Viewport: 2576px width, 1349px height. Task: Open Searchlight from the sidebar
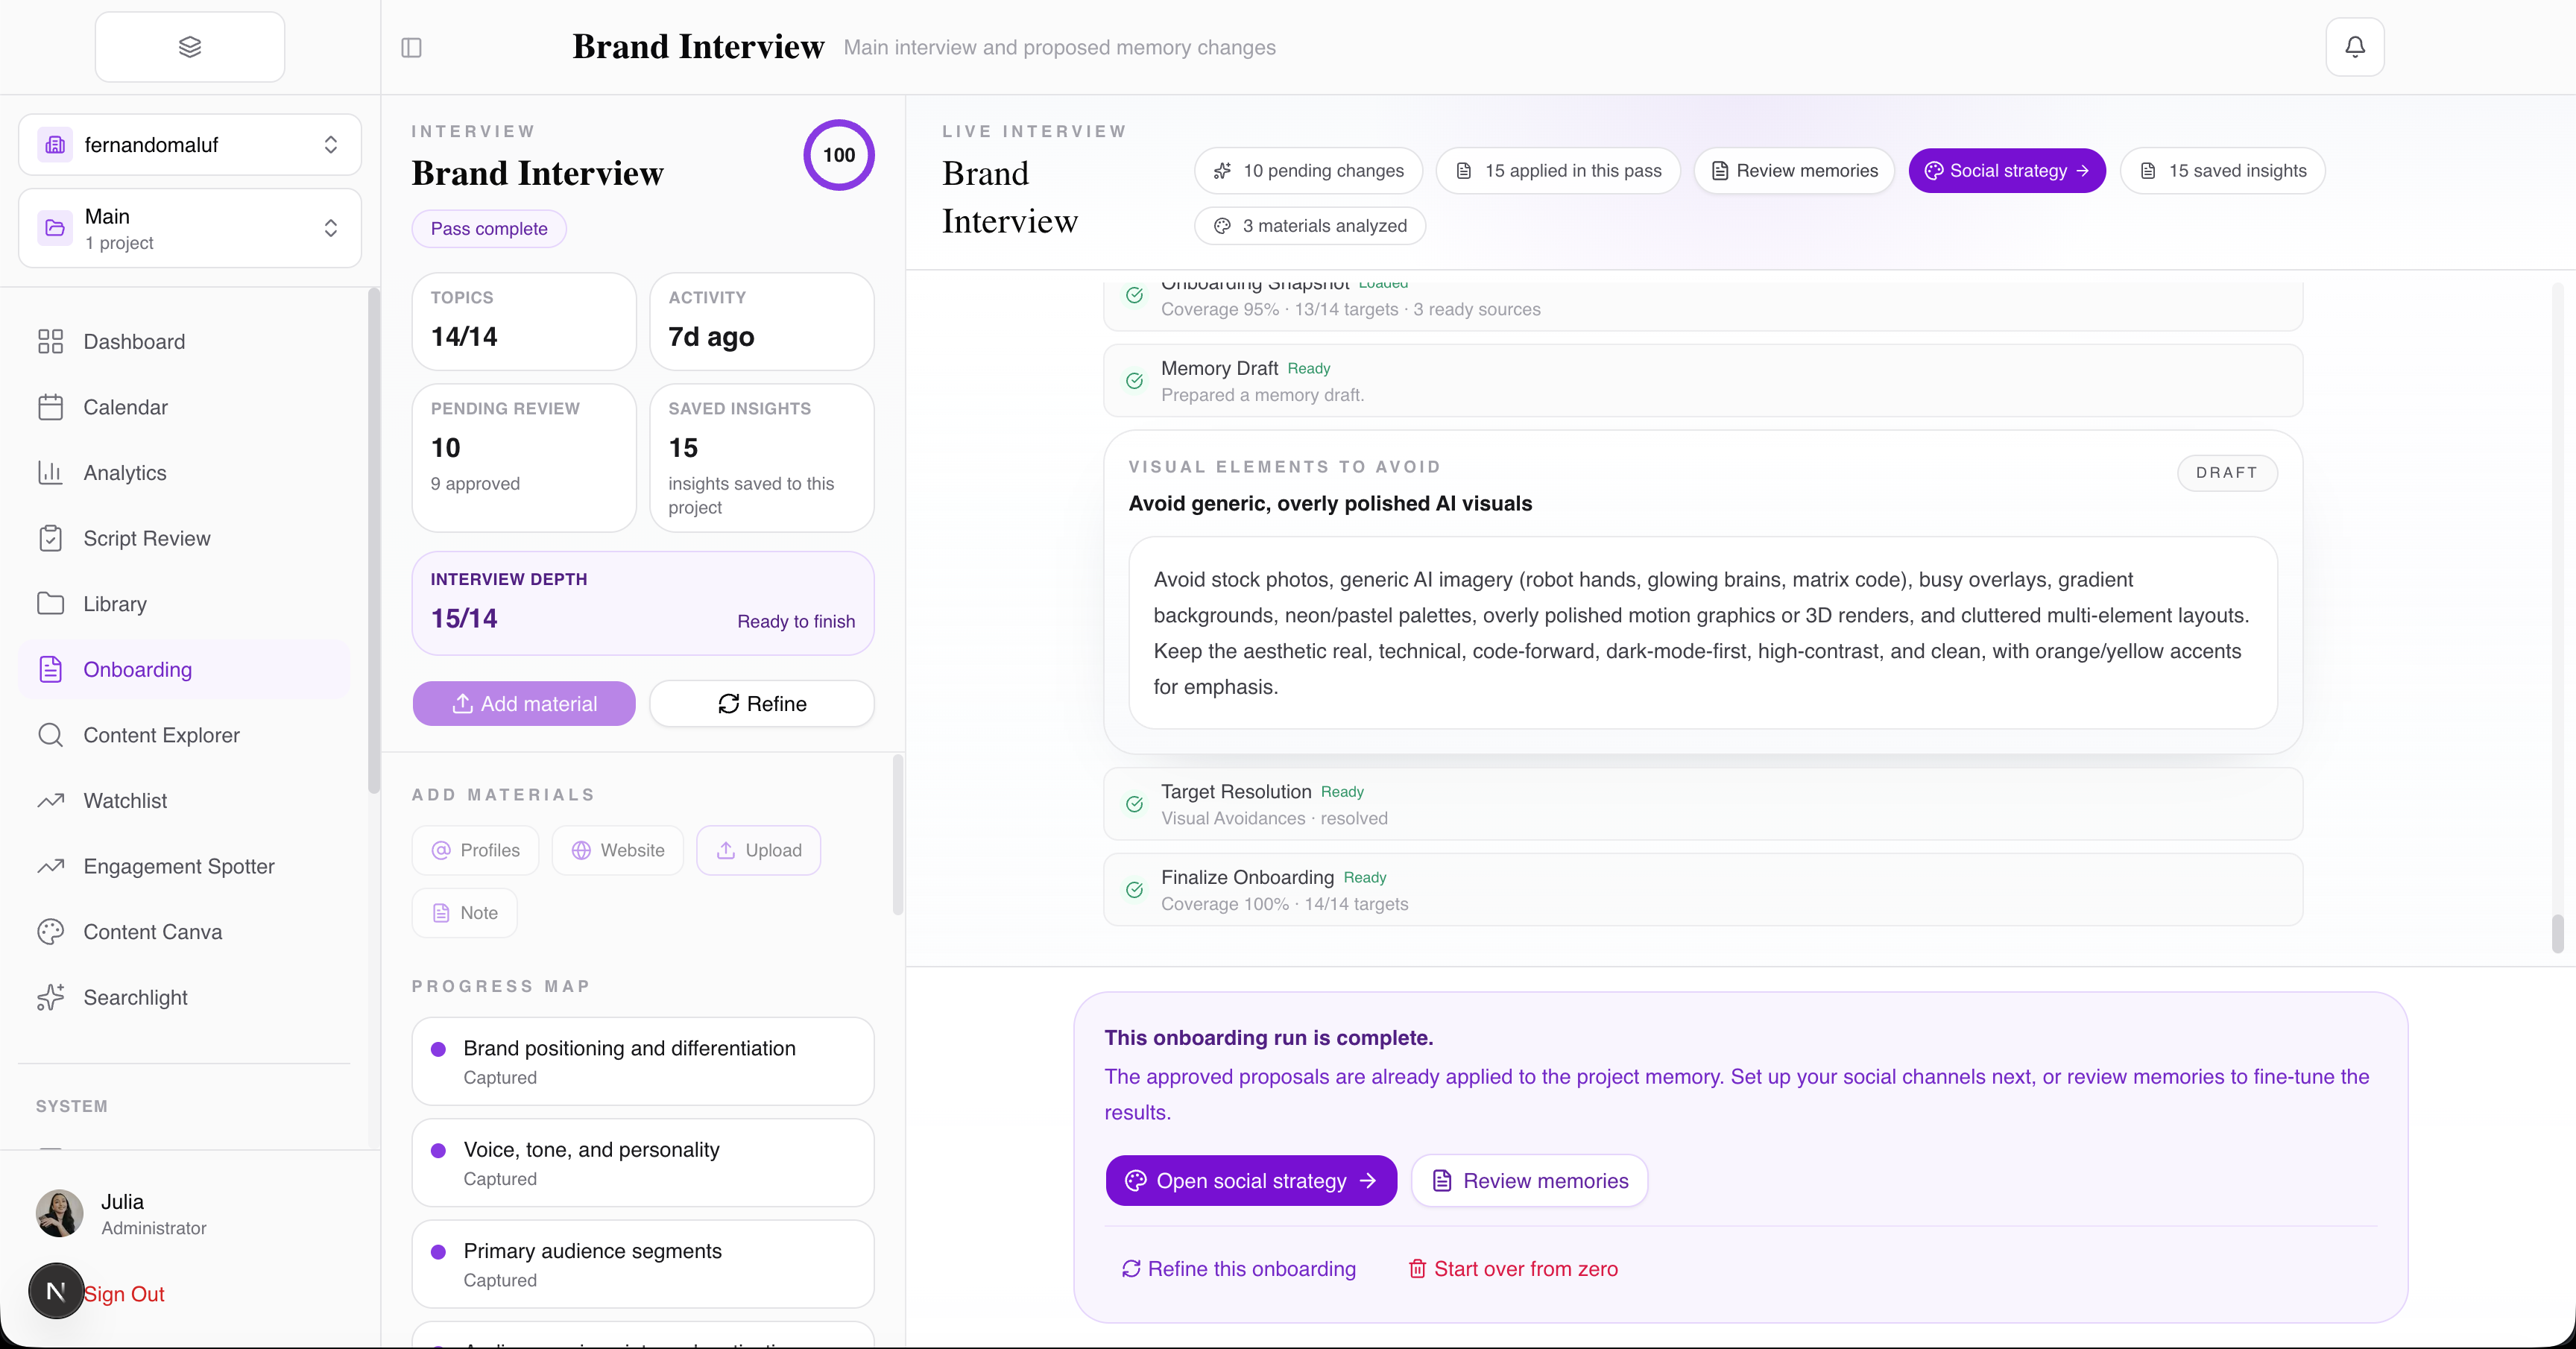pyautogui.click(x=135, y=997)
